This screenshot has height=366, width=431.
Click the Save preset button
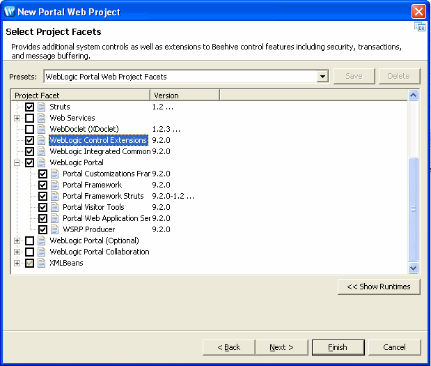tap(354, 76)
